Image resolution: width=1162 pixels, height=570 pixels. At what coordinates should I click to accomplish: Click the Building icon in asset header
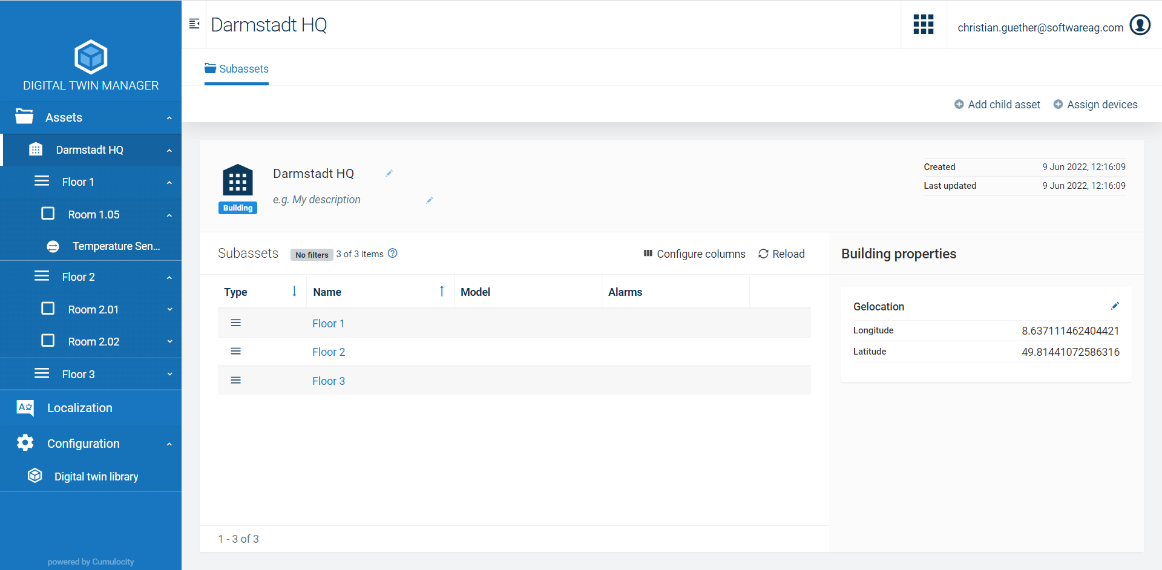[x=238, y=180]
